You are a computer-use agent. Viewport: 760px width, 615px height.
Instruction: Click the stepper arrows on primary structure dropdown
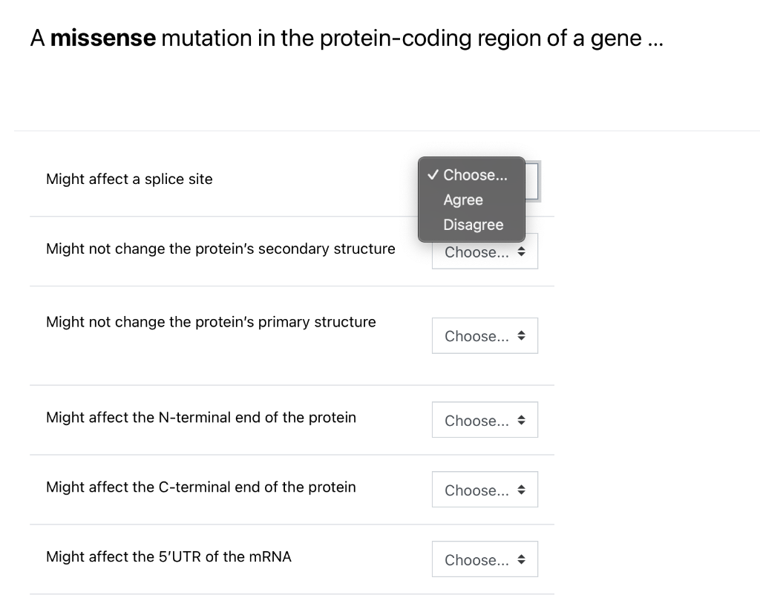click(521, 335)
